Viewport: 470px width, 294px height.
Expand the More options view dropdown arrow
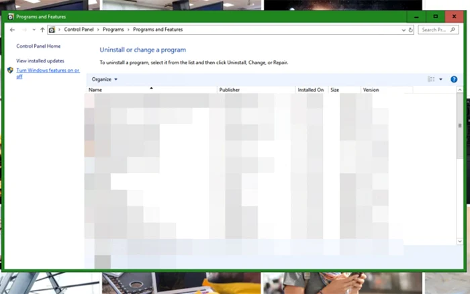tap(440, 79)
